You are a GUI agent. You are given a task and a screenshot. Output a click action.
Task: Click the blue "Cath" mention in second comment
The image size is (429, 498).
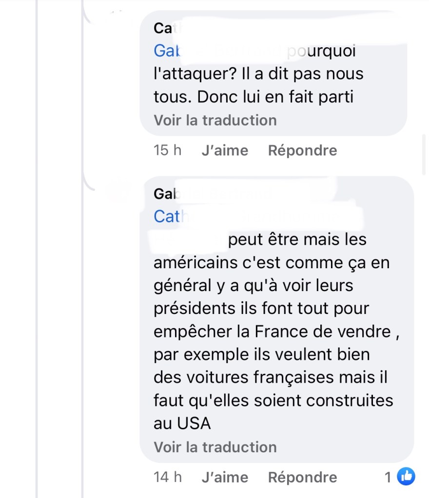(167, 216)
